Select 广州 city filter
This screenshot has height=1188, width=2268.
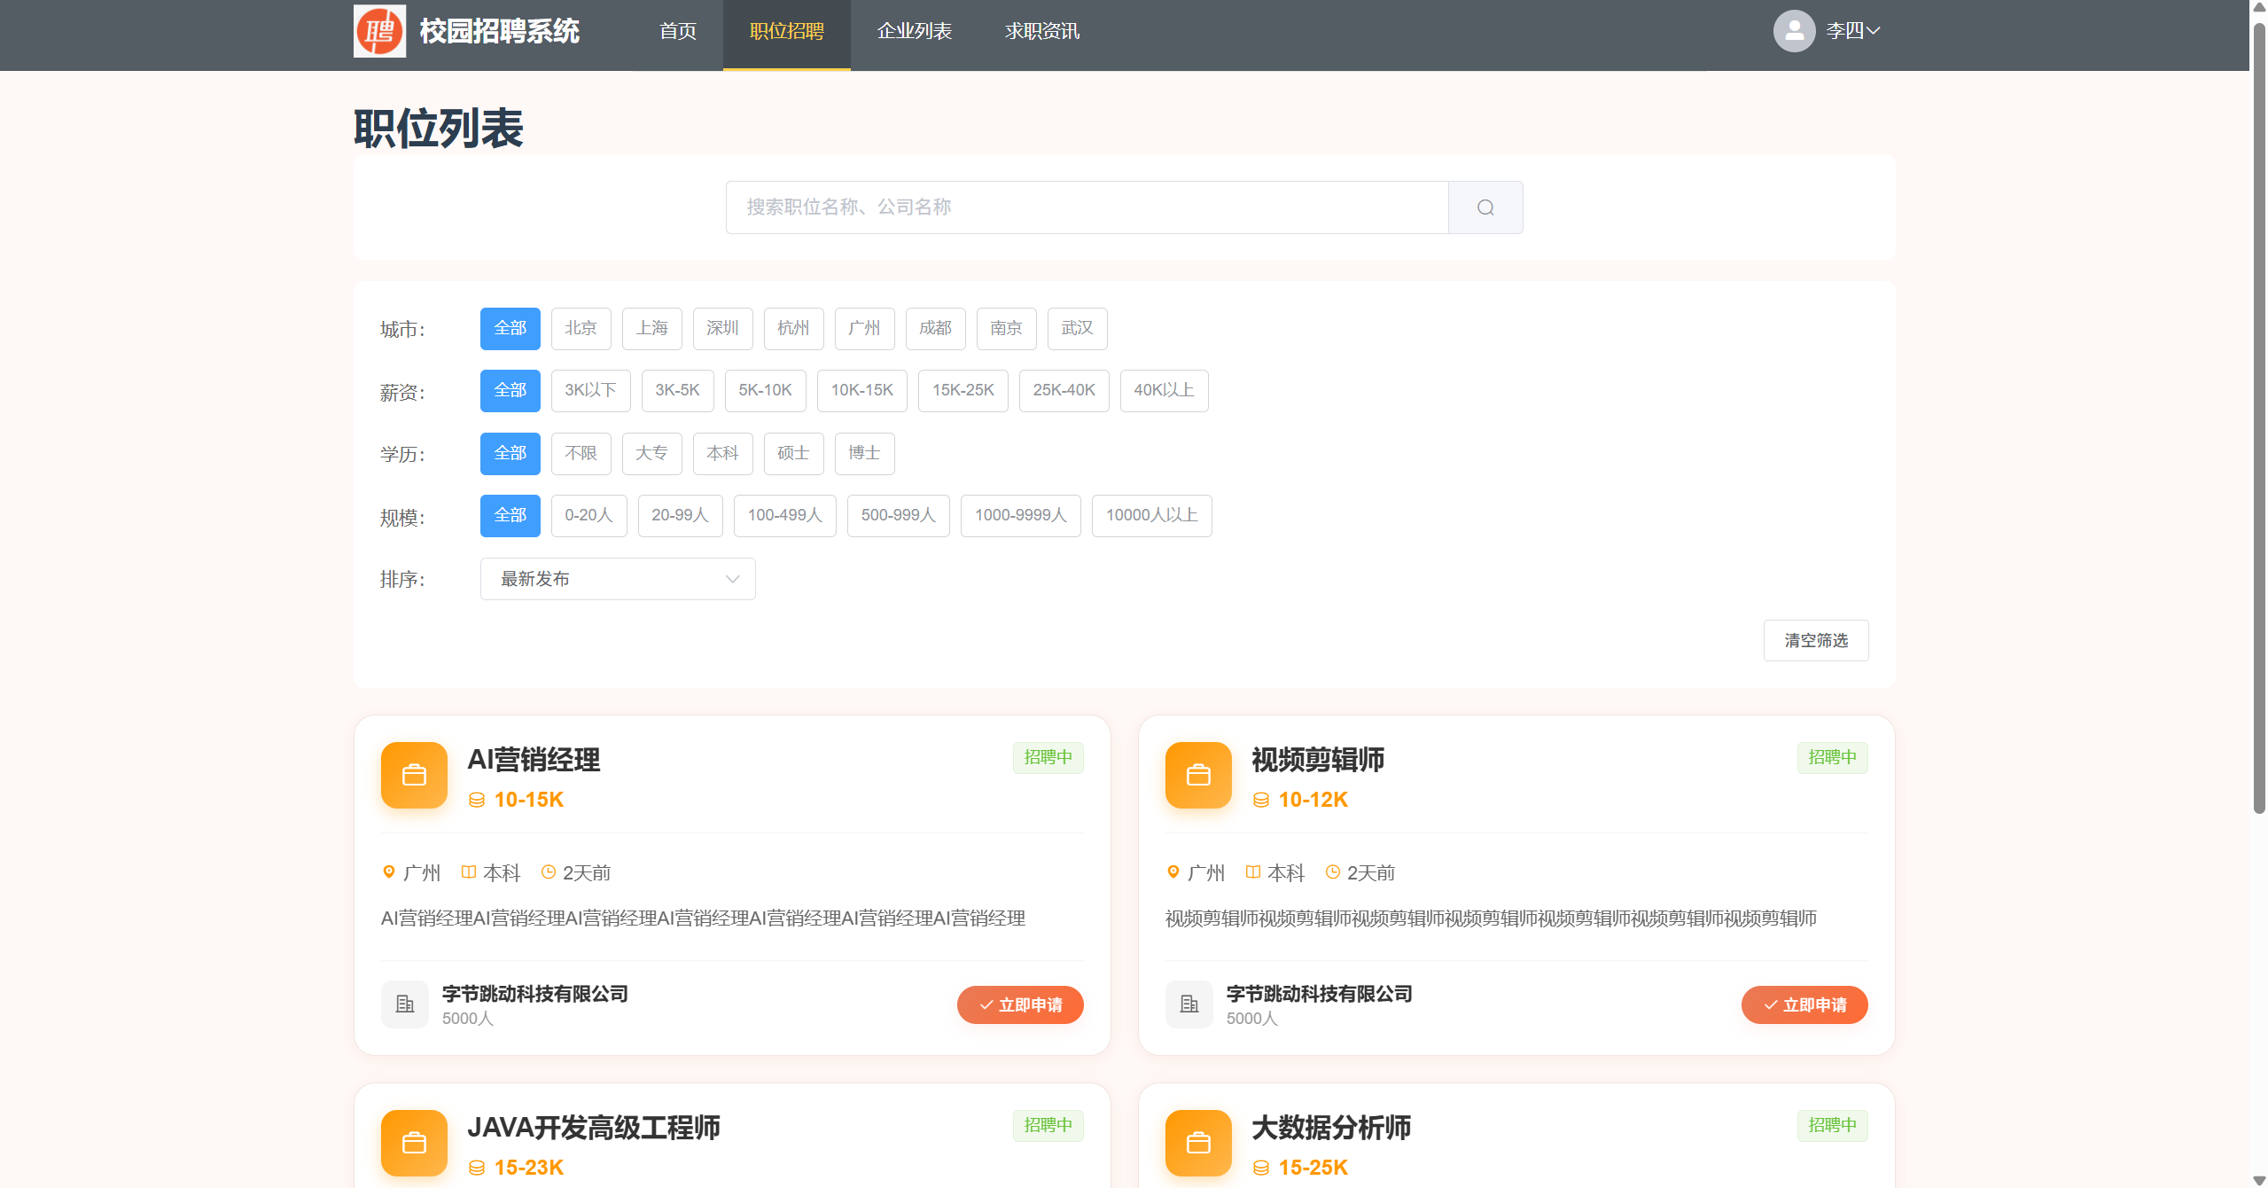864,329
